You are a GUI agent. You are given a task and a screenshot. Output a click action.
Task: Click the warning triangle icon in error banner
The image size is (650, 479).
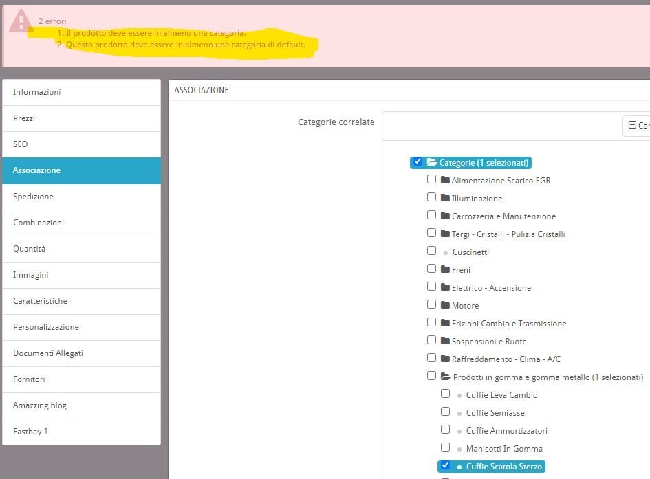[x=21, y=20]
